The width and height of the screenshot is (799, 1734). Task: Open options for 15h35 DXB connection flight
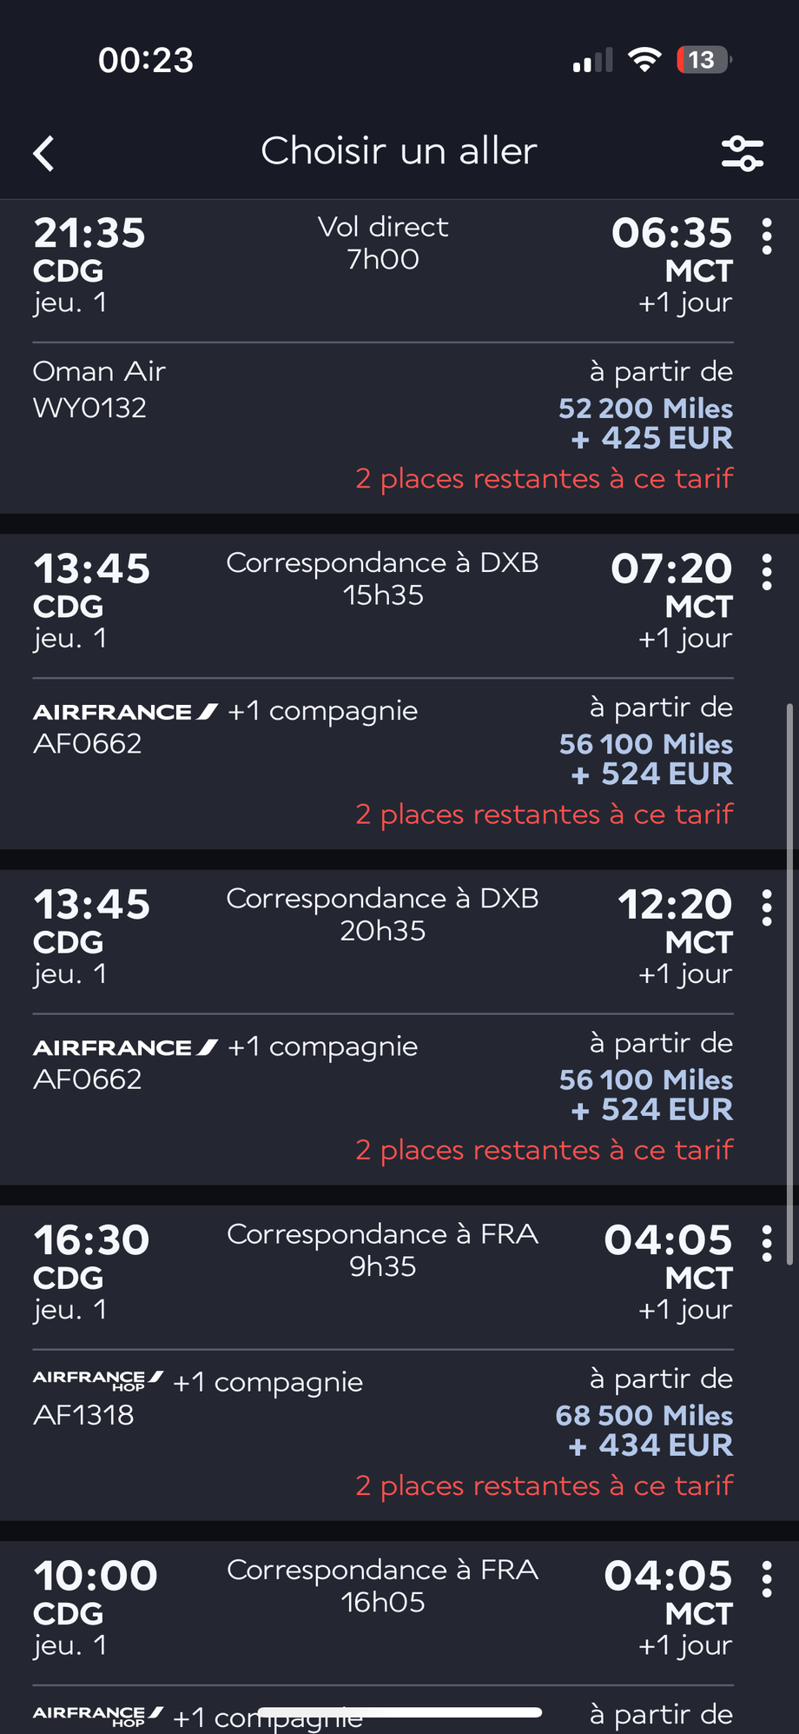click(x=766, y=572)
